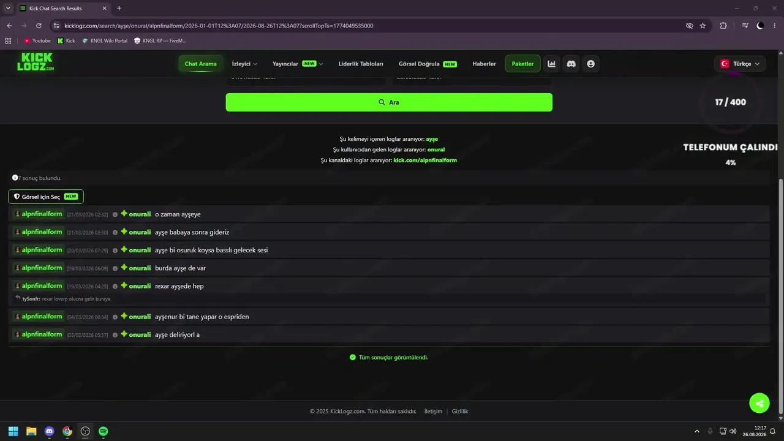Click the KickLogz logo
Viewport: 784px width, 441px height.
coord(35,63)
